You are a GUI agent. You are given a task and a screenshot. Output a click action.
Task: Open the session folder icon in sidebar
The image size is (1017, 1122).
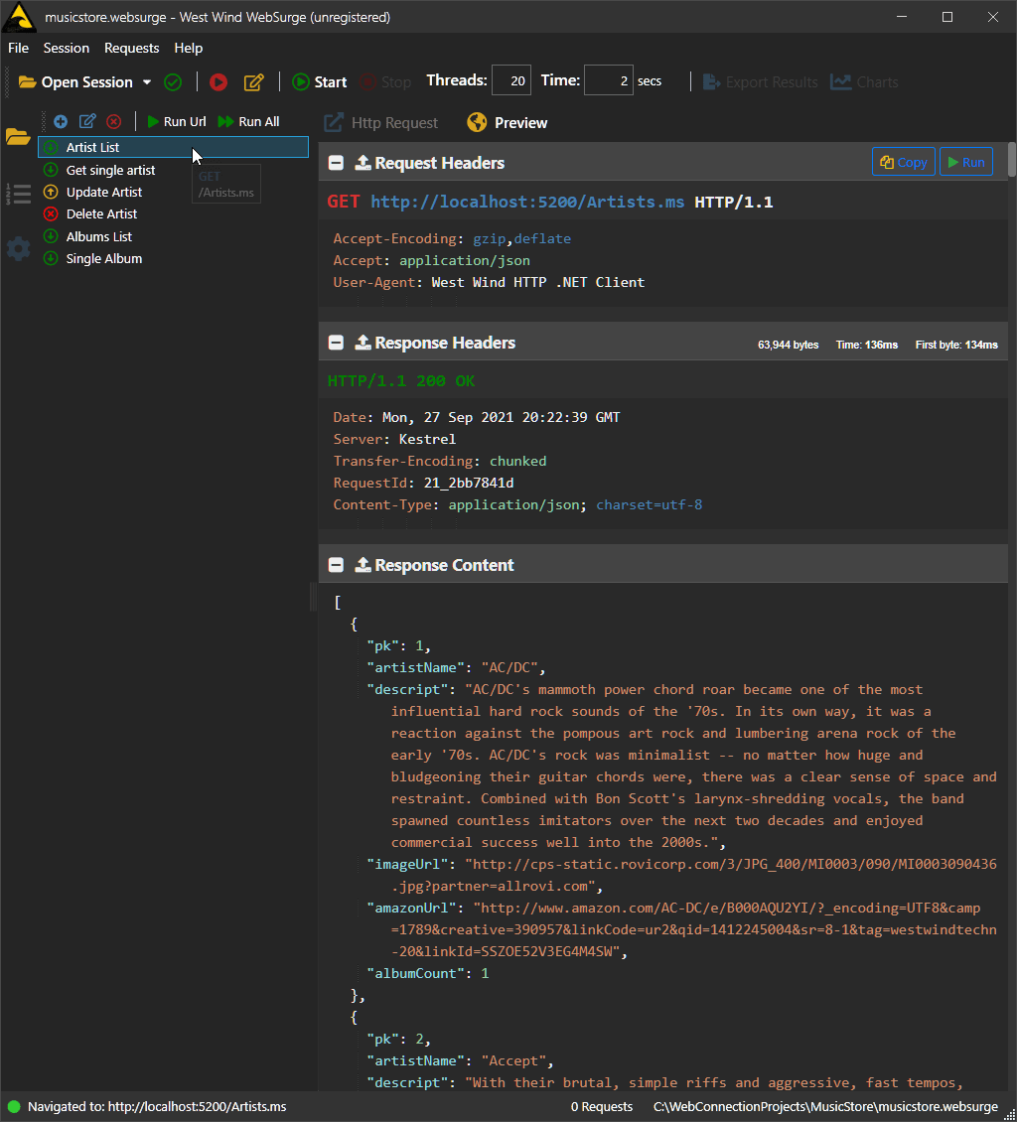(x=18, y=137)
